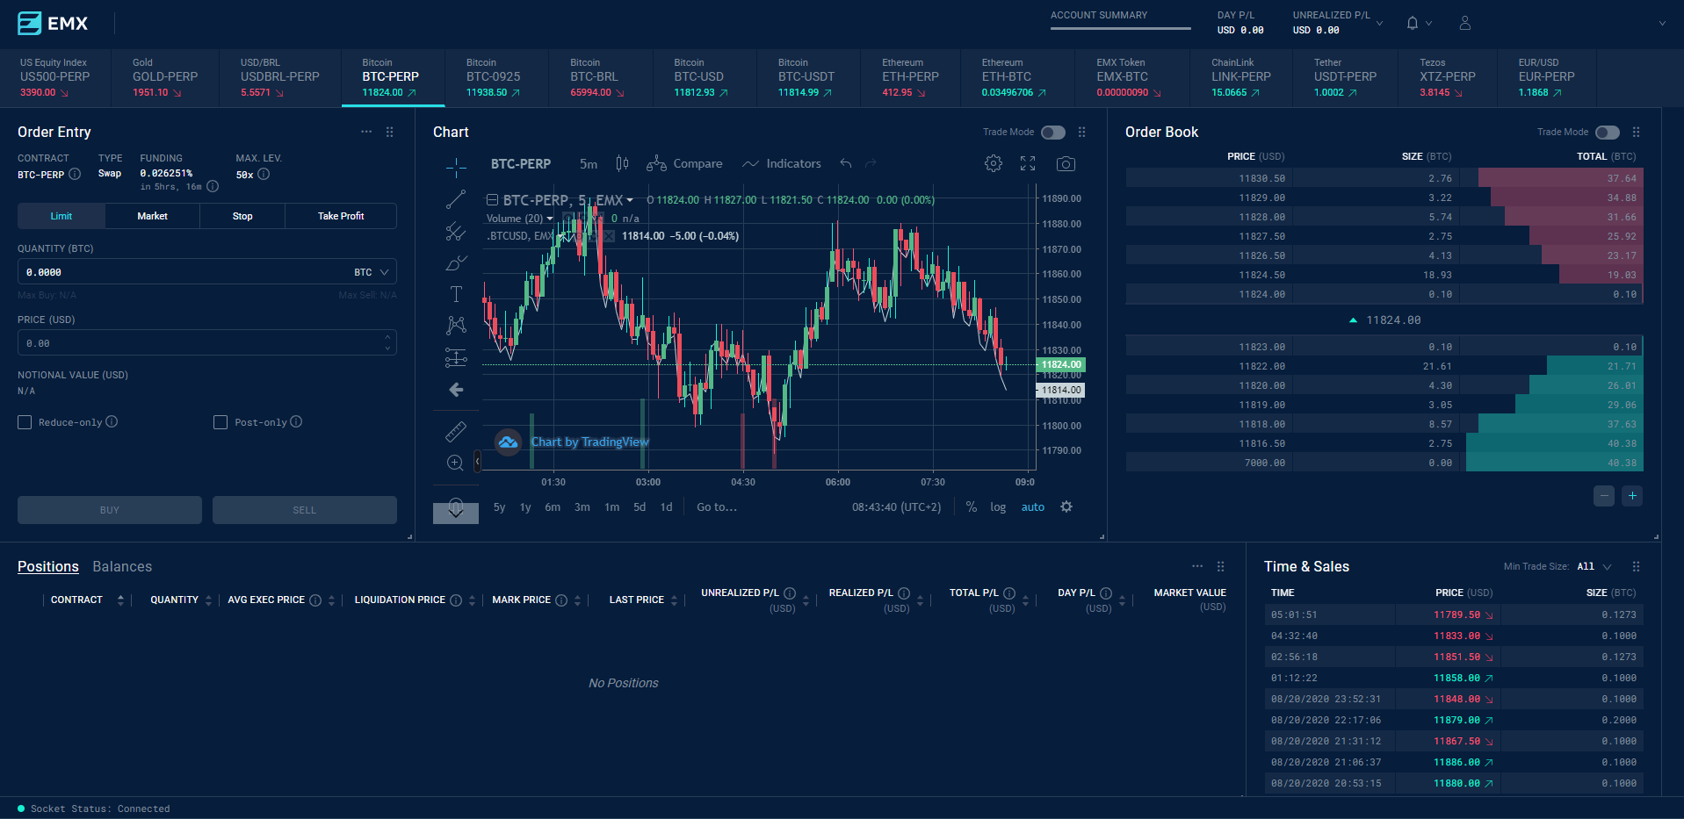Toggle auto scale on chart

pyautogui.click(x=1033, y=506)
